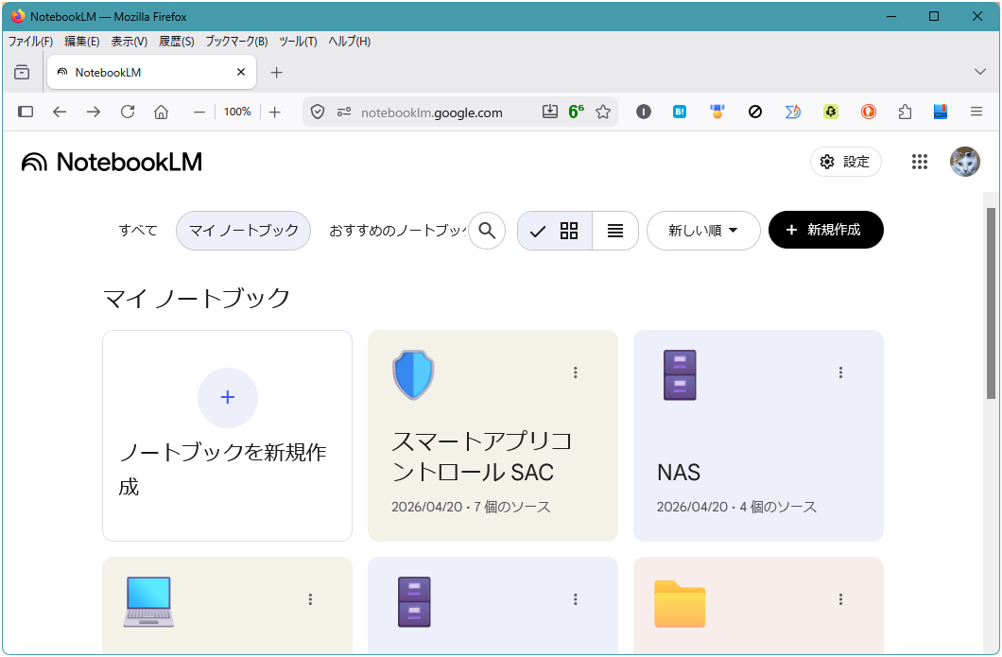Open the 編集(E) menu
This screenshot has height=657, width=1002.
82,41
